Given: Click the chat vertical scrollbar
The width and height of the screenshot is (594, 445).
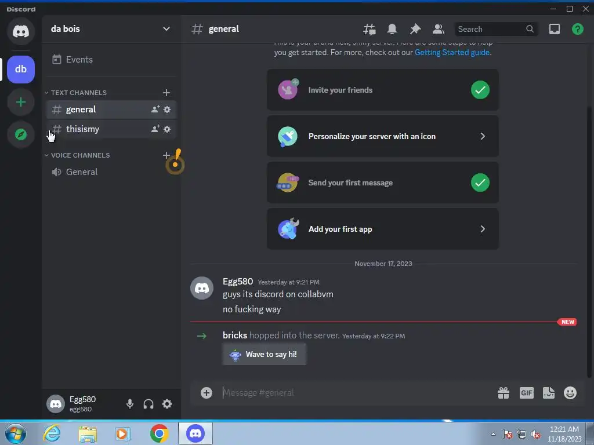Looking at the screenshot, I should pos(589,242).
